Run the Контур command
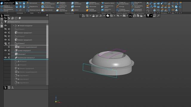The width and height of the screenshot is (191, 107). (120, 7)
